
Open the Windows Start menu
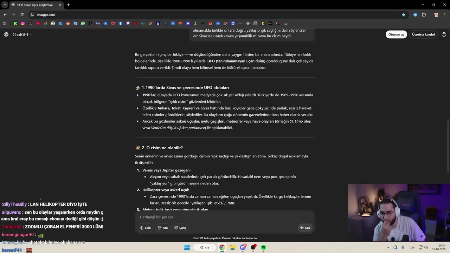tap(187, 247)
